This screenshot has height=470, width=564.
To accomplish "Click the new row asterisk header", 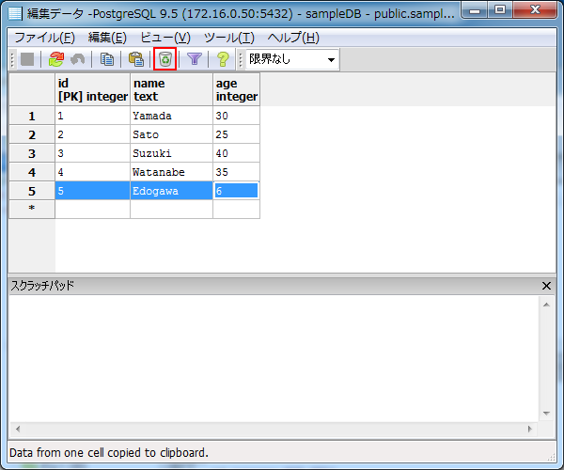I will click(32, 209).
